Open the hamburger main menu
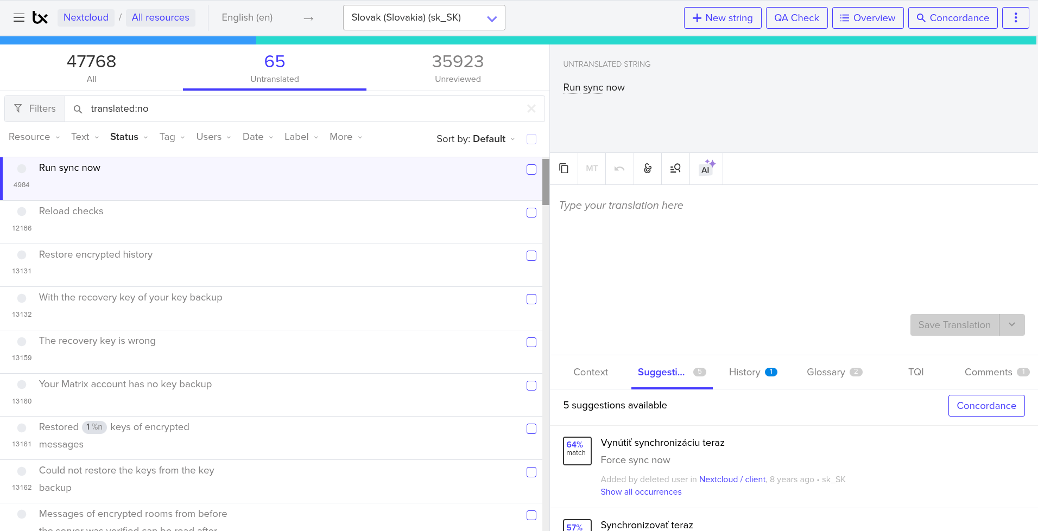The width and height of the screenshot is (1038, 531). tap(19, 18)
